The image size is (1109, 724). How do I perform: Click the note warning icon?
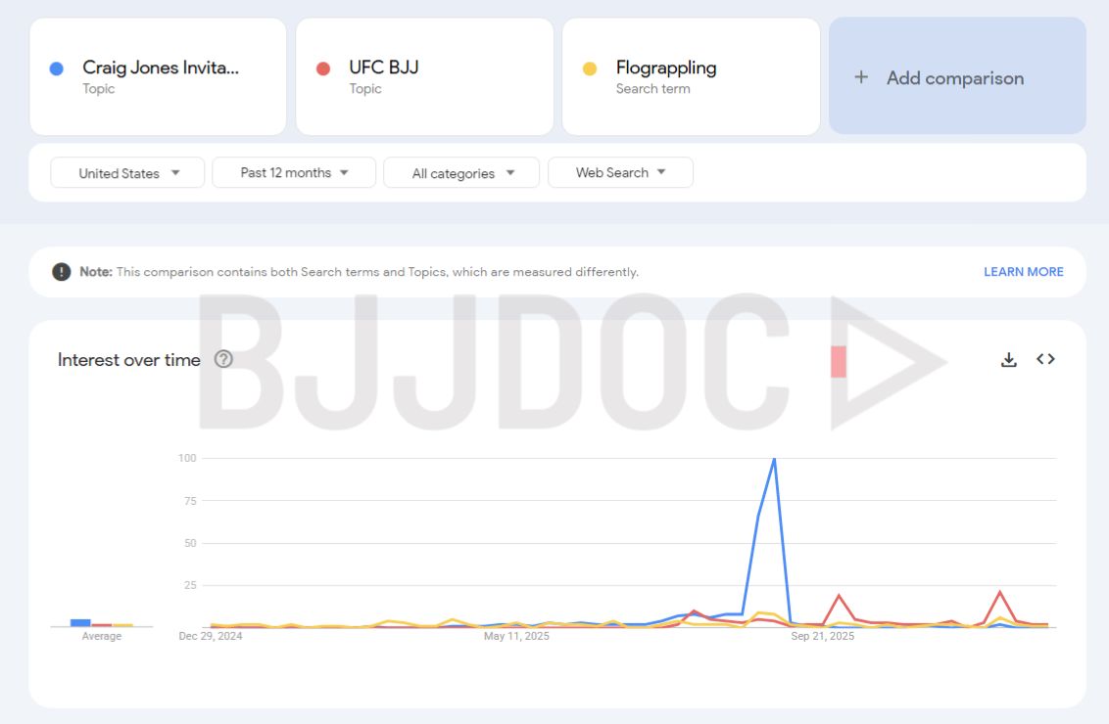pos(62,272)
